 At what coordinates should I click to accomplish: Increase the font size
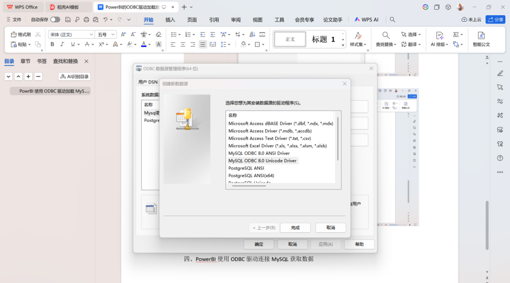[123, 35]
